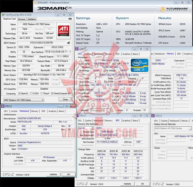Open the Slot #1 memory slot dropdown
193x187 pixels.
coord(86,128)
